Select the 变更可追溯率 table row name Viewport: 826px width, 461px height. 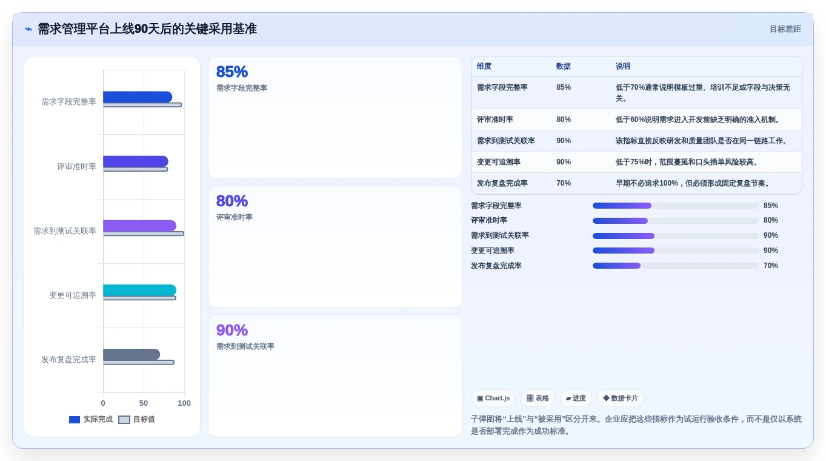point(499,162)
